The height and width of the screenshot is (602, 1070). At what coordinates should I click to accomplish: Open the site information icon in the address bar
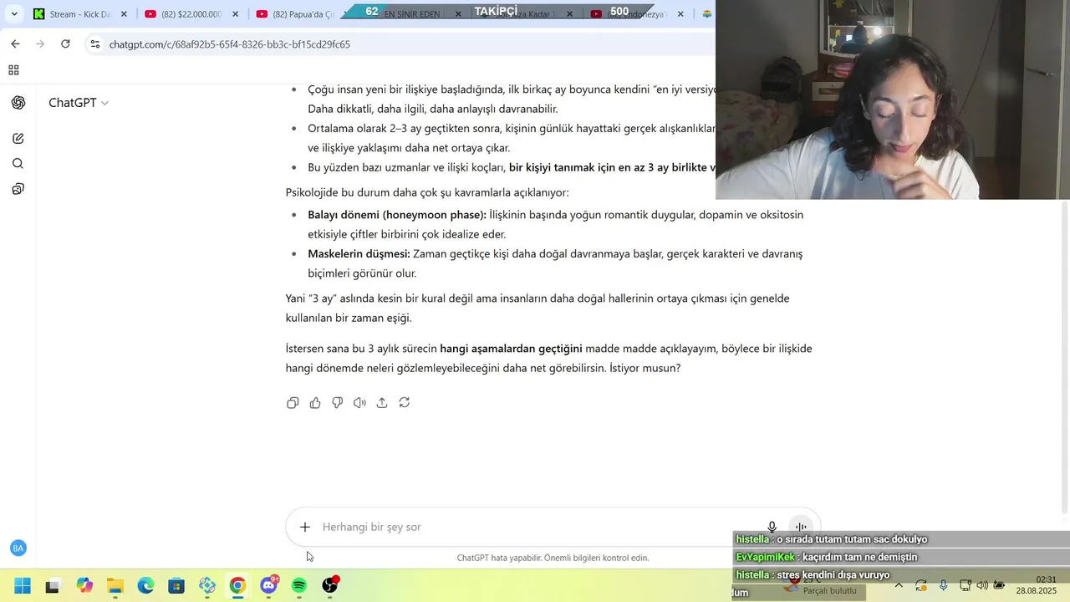point(95,44)
